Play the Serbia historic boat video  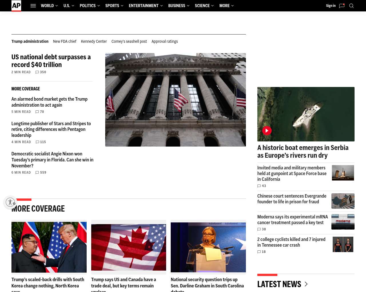coord(267,131)
